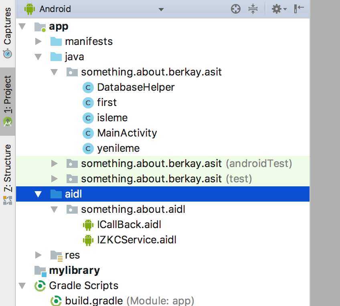Expand the manifests folder

pyautogui.click(x=38, y=41)
